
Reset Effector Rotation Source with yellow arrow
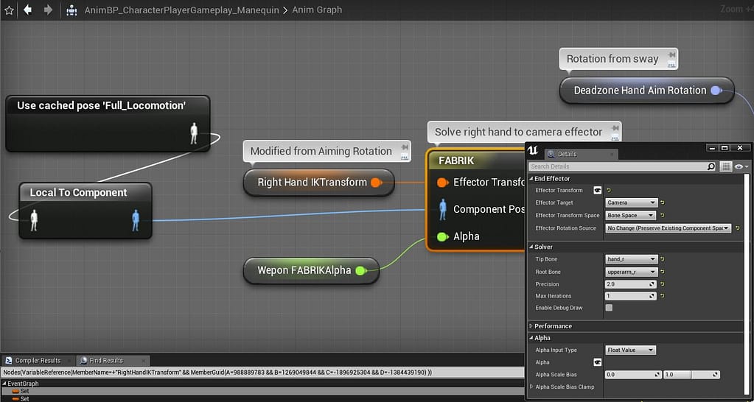coord(736,228)
